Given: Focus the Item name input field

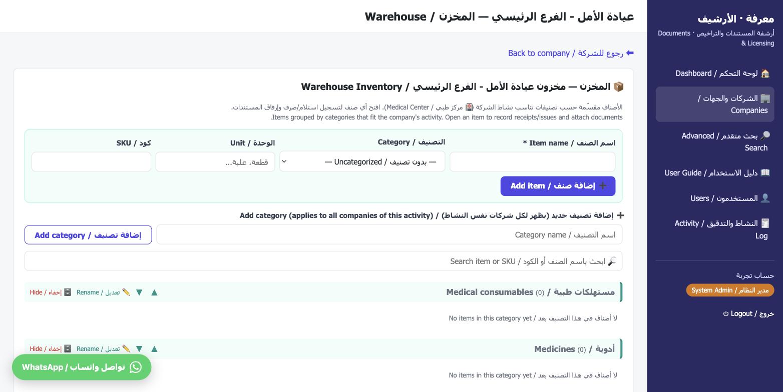Looking at the screenshot, I should [x=532, y=162].
